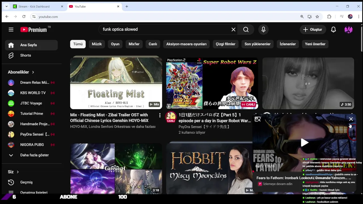This screenshot has width=363, height=204.
Task: Open Oynatma listeleri in the sidebar
Action: click(31, 192)
